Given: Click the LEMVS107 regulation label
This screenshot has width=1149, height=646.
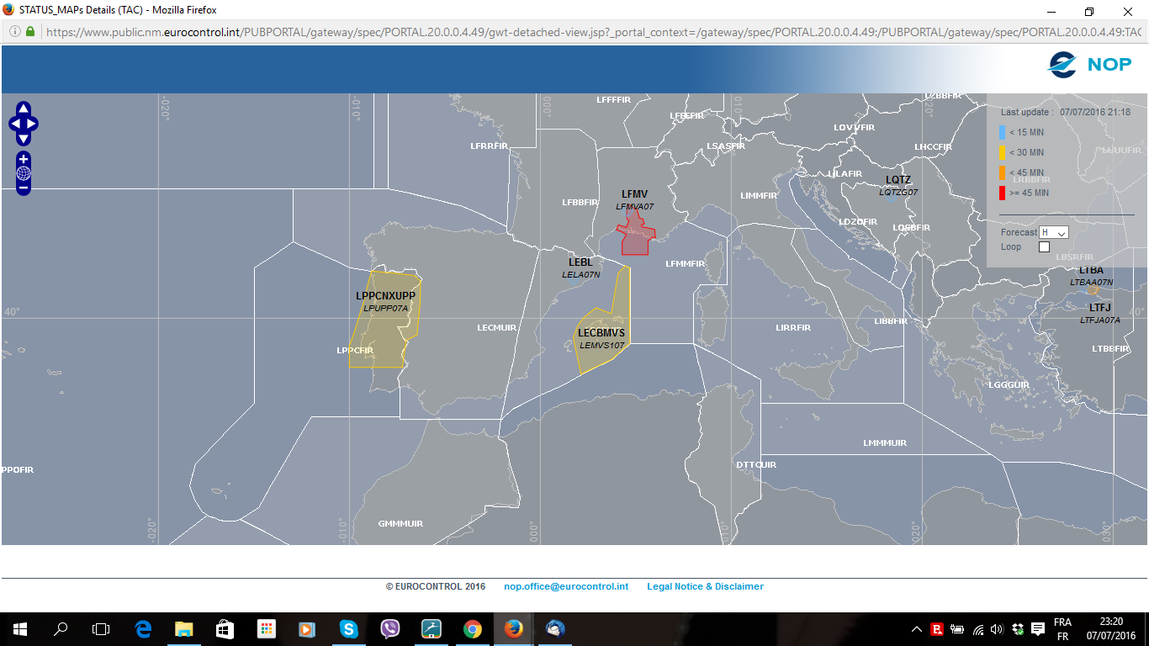Looking at the screenshot, I should pos(601,346).
